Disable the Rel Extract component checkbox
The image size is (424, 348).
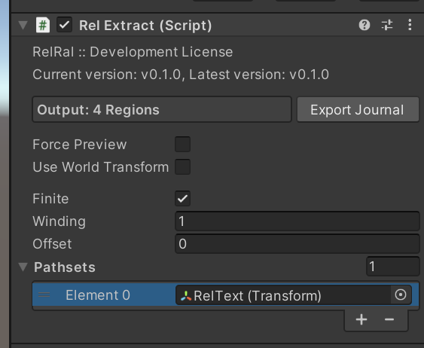pos(64,25)
